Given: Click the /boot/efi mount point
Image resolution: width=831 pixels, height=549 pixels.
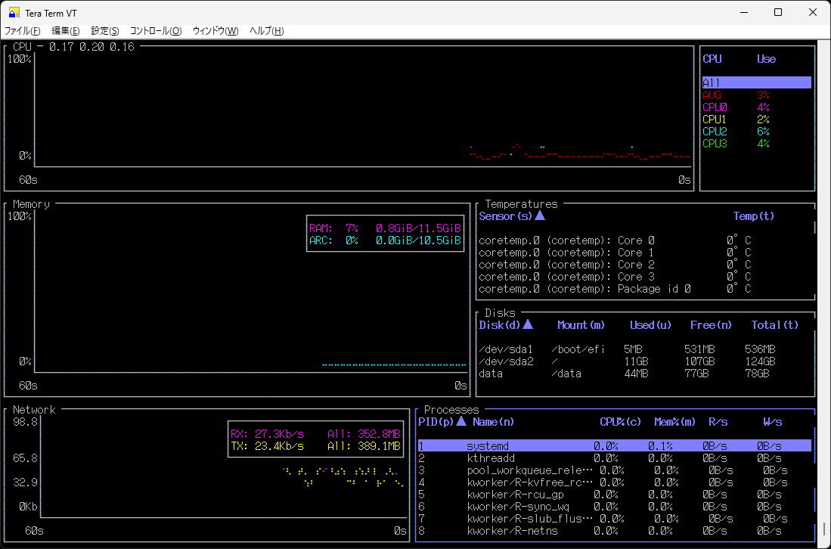Looking at the screenshot, I should [578, 349].
